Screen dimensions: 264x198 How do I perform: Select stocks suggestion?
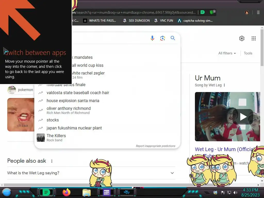coord(107,120)
